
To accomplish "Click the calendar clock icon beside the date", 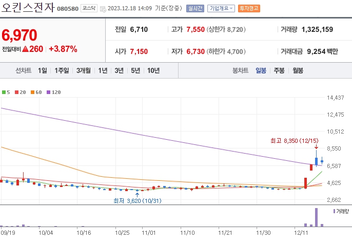I will tap(103, 9).
